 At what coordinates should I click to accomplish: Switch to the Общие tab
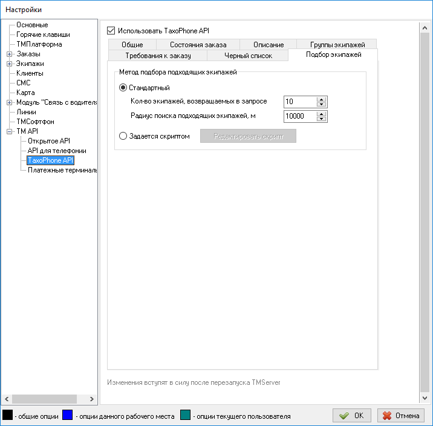(132, 45)
